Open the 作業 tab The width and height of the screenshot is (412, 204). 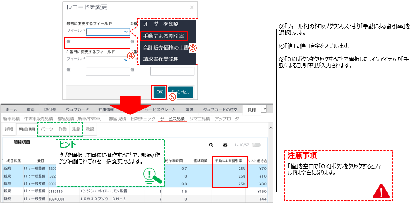click(x=62, y=128)
